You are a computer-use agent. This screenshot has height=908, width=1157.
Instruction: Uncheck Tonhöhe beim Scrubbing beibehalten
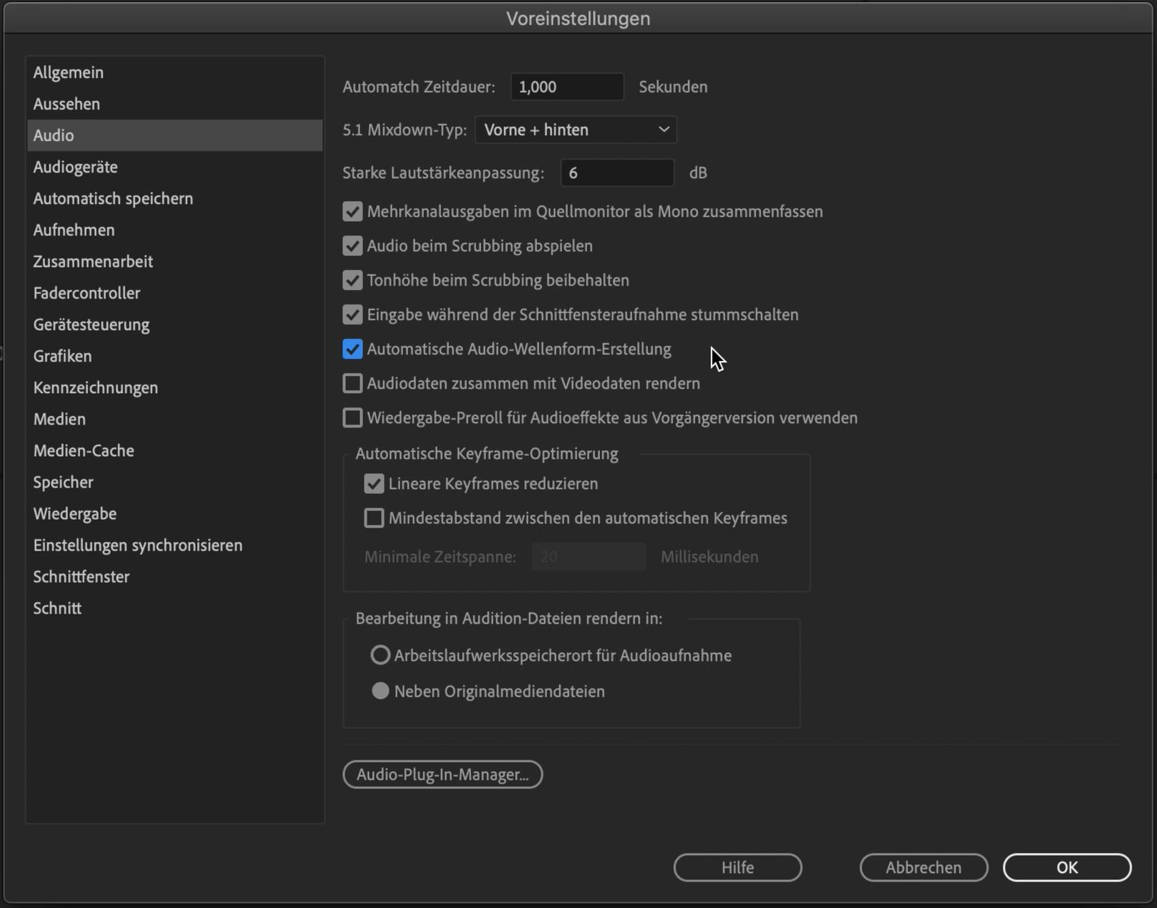pos(352,280)
